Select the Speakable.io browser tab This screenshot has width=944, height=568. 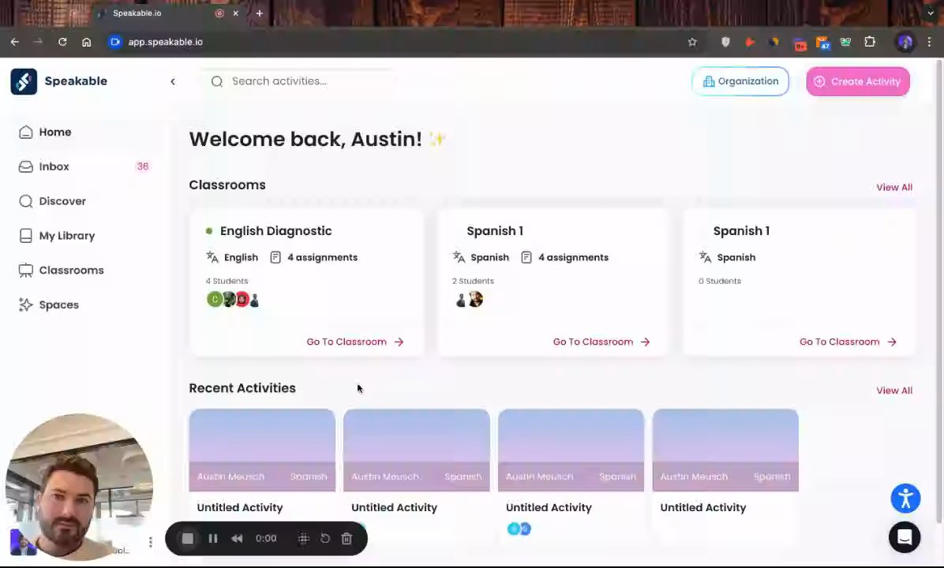tap(169, 13)
